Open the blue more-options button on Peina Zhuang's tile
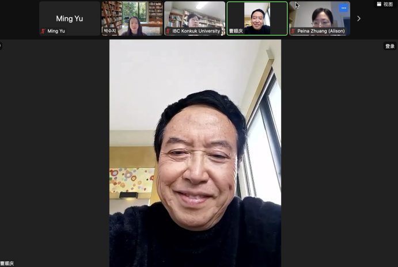The image size is (398, 267). coord(343,8)
